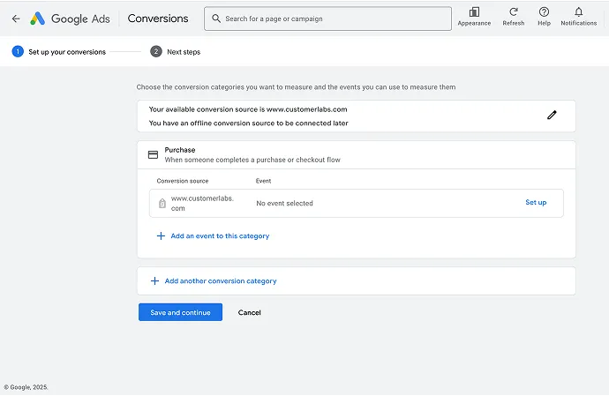
Task: Click the plus icon beside 'Add another conversion category'
Action: (x=154, y=281)
